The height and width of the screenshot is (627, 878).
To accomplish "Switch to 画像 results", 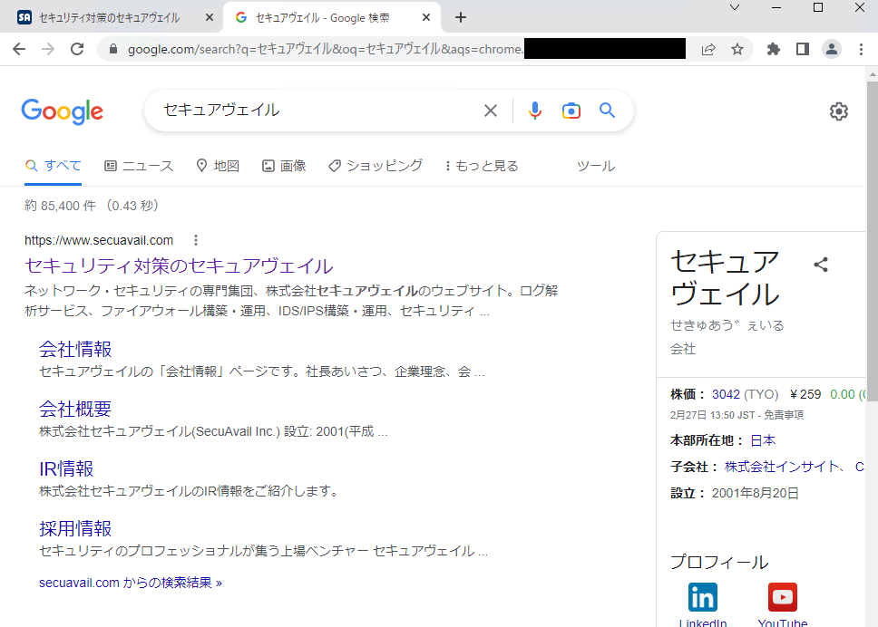I will pos(284,166).
